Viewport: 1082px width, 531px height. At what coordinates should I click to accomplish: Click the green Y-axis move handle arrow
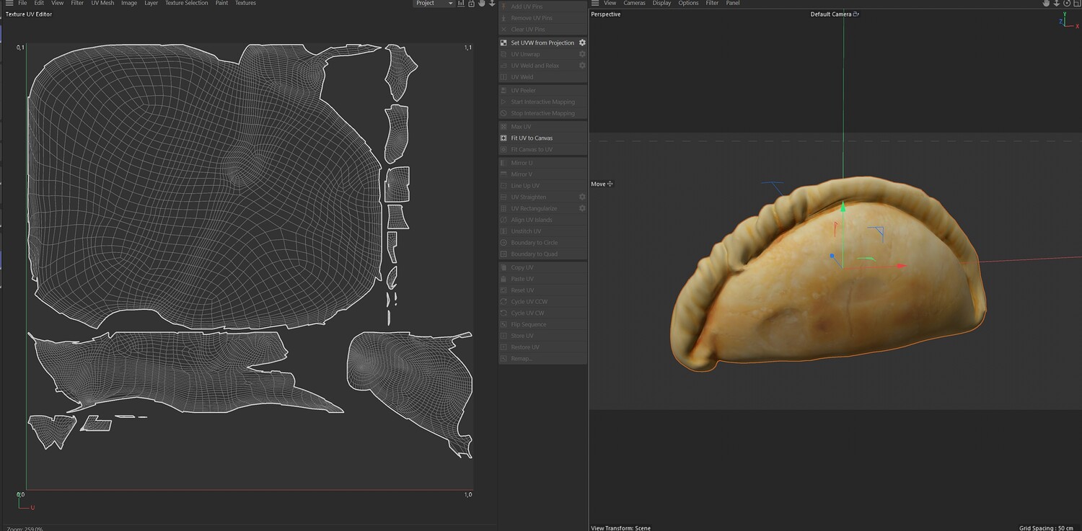pyautogui.click(x=843, y=208)
